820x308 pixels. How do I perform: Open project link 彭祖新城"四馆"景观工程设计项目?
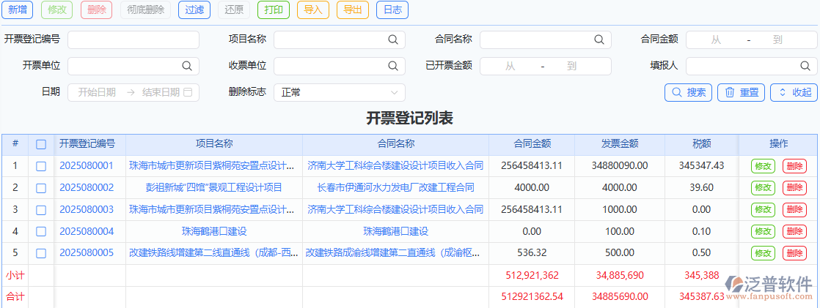[x=214, y=187]
